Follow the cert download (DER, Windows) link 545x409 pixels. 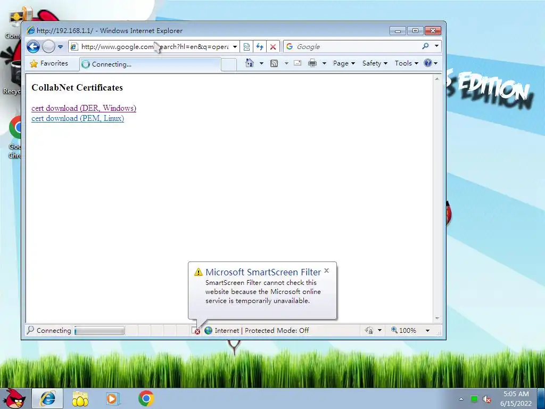[x=84, y=108]
